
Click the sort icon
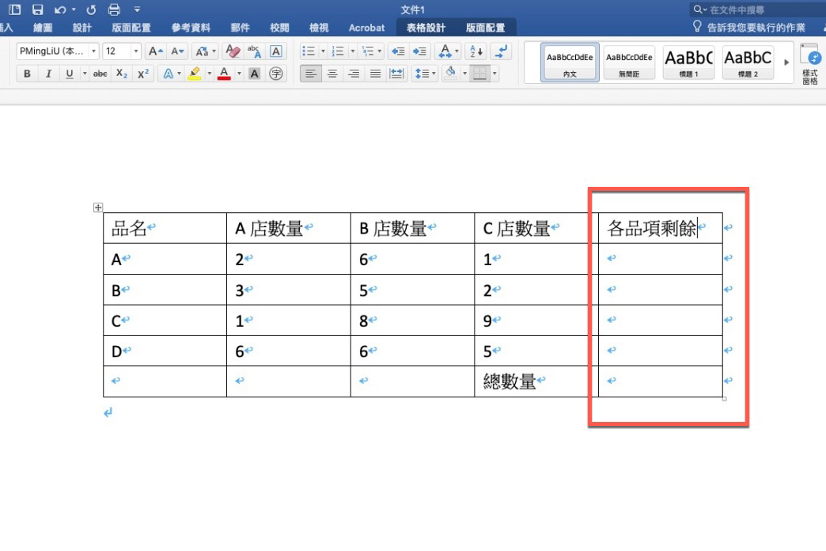coord(475,51)
